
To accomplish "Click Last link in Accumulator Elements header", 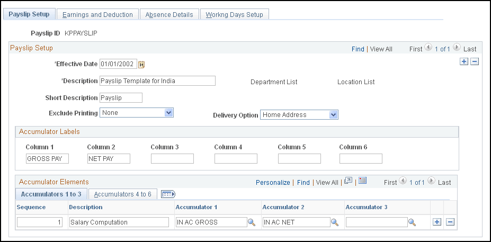I will [445, 183].
